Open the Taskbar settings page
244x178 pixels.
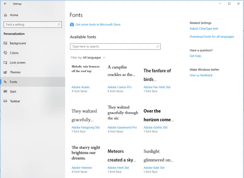click(33, 101)
